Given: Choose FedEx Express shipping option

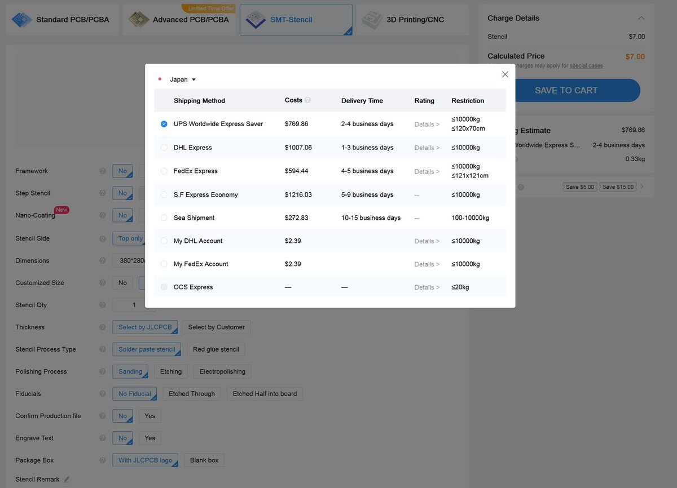Looking at the screenshot, I should tap(164, 171).
